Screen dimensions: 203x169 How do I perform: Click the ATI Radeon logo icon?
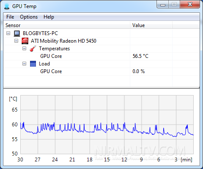pyautogui.click(x=25, y=41)
